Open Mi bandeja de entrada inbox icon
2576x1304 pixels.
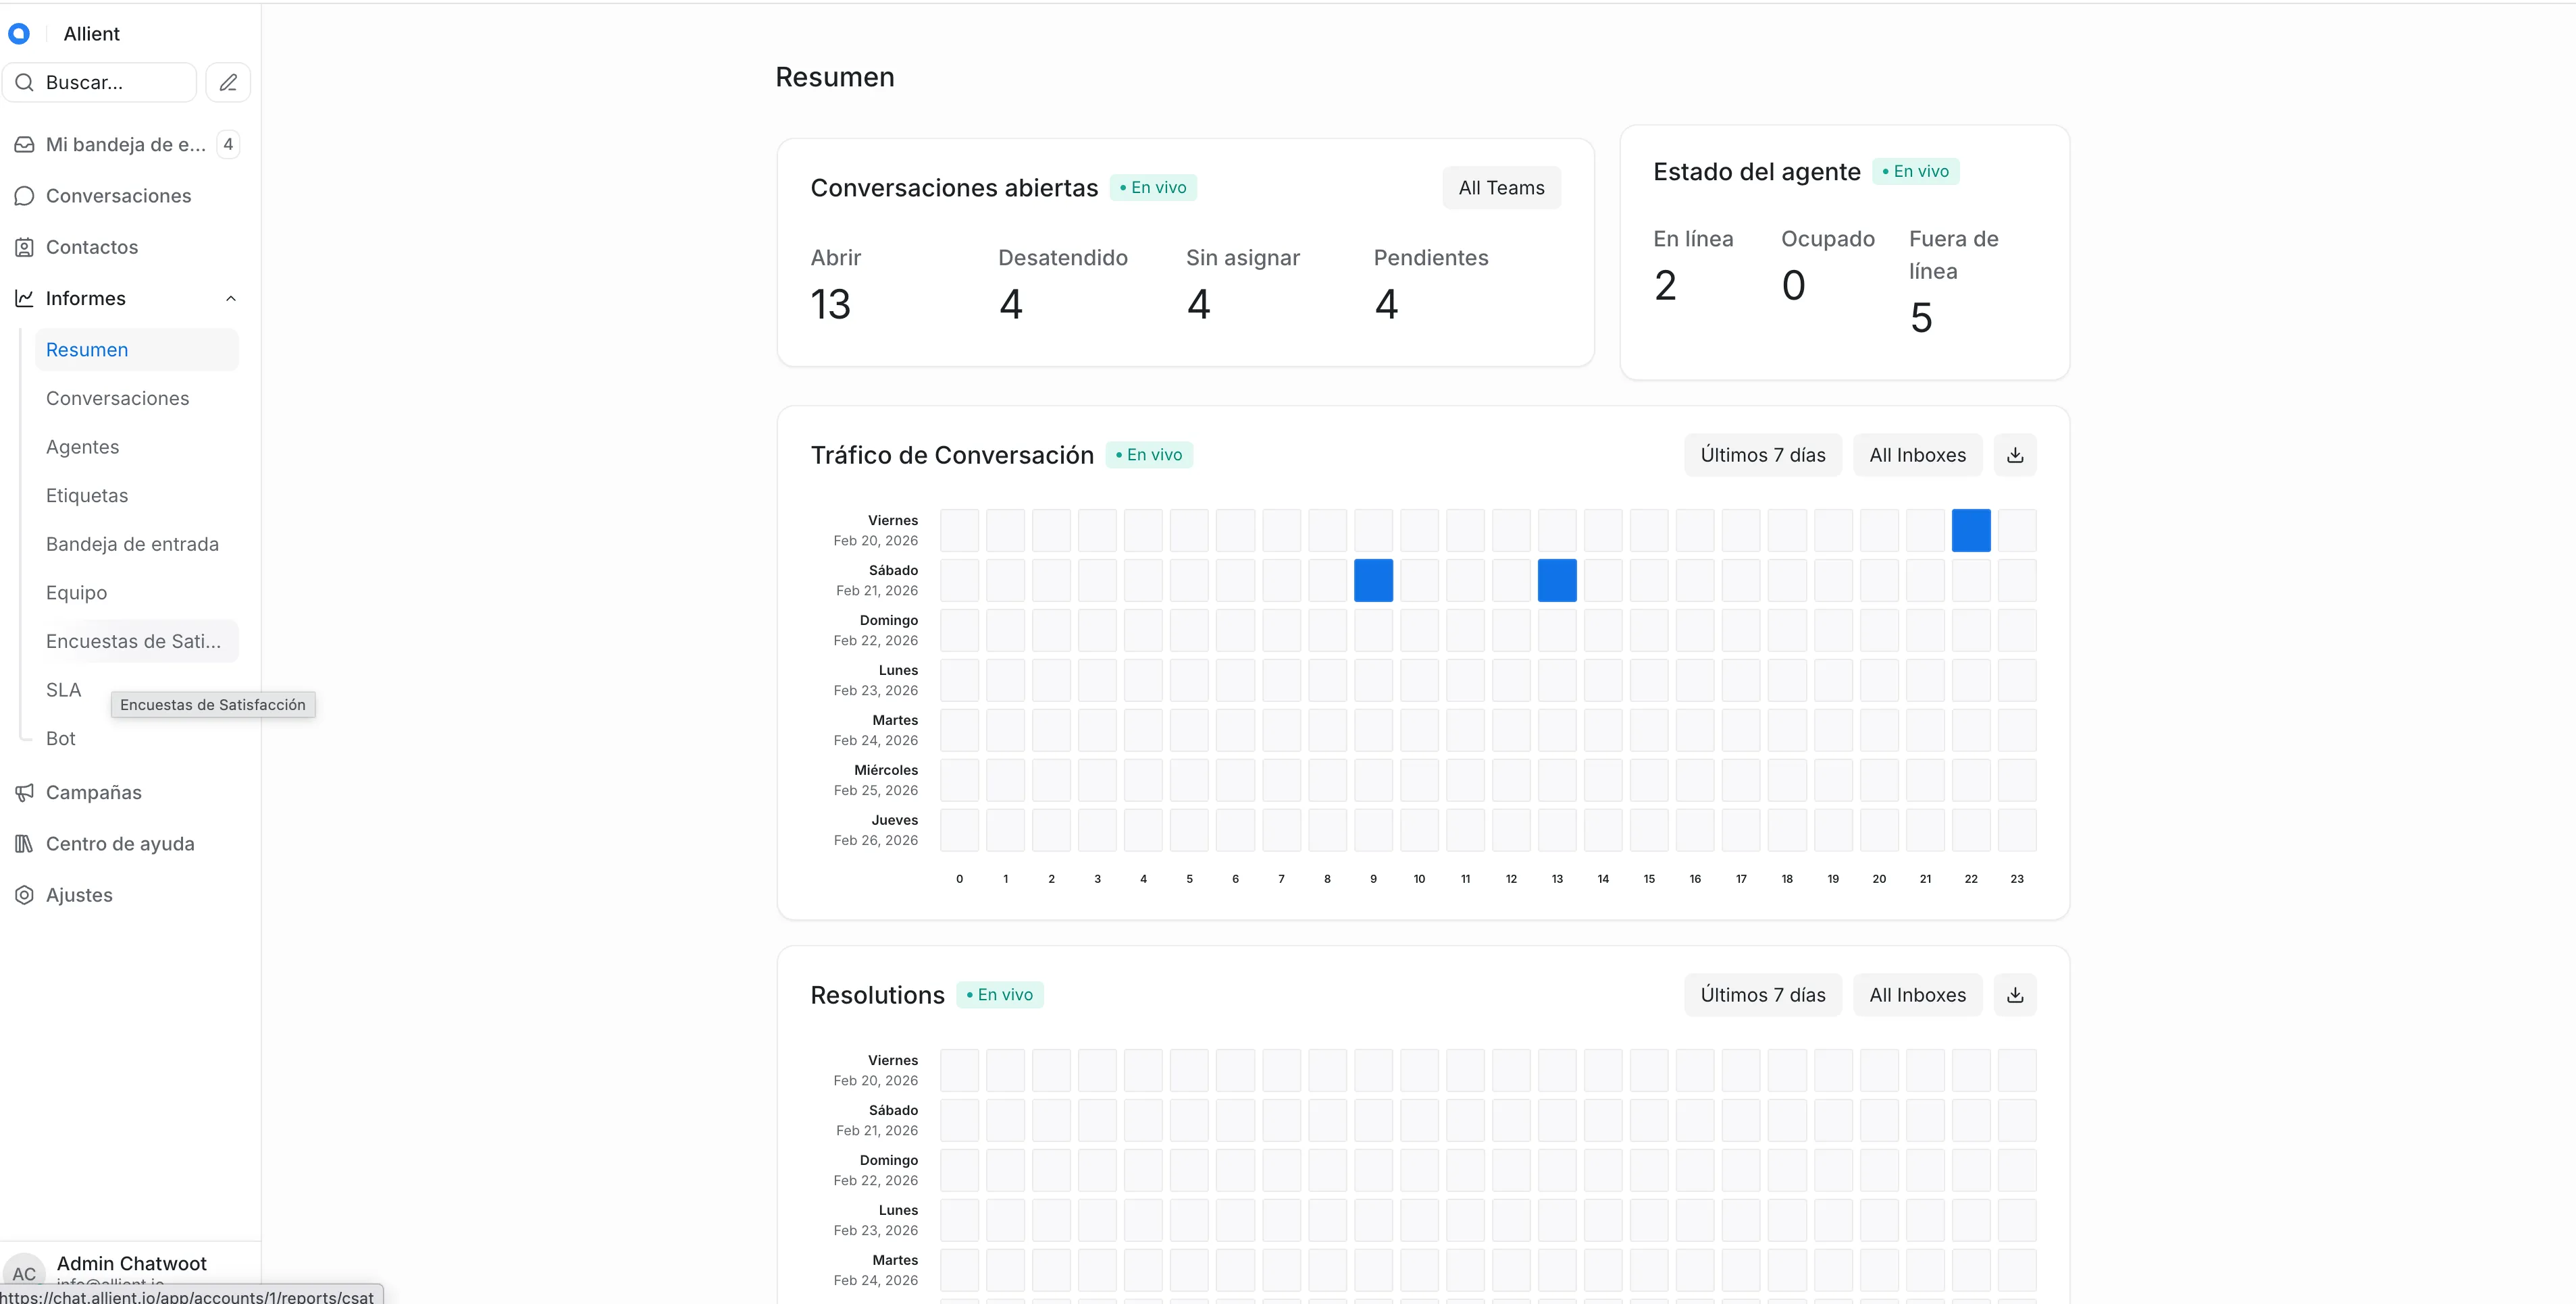(x=24, y=144)
